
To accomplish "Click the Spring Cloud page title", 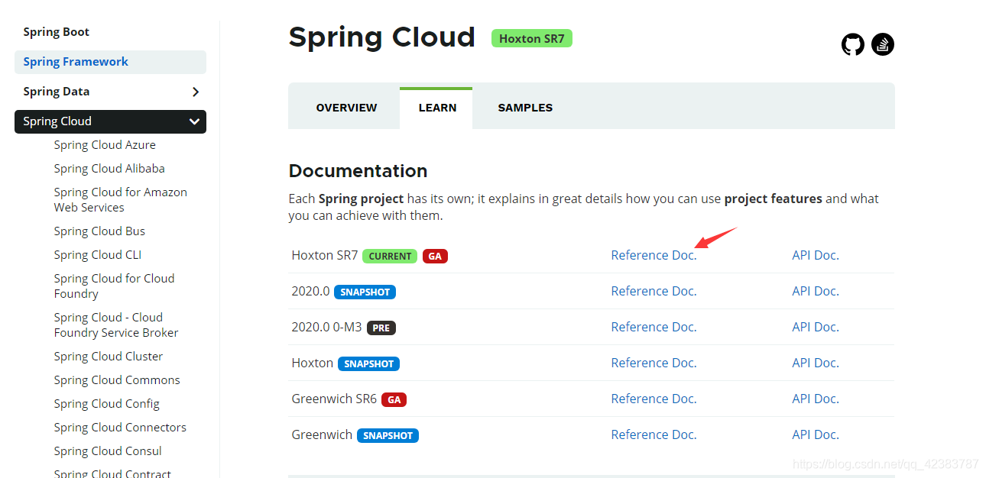I will click(x=381, y=37).
